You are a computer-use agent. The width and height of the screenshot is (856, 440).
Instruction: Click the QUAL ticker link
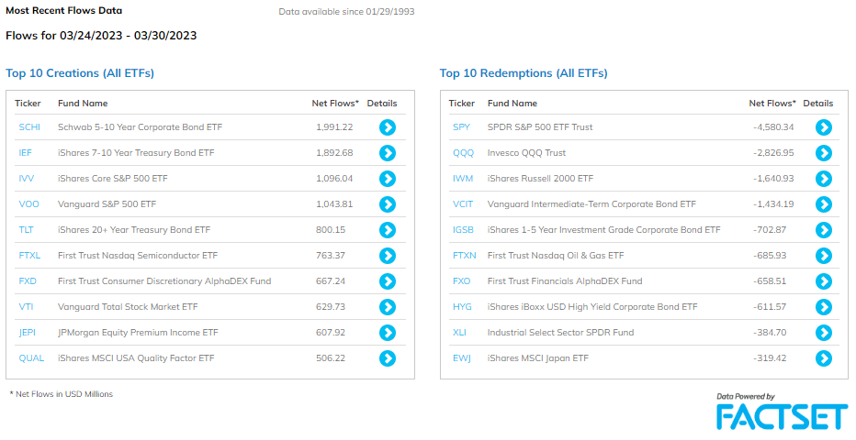pos(31,357)
